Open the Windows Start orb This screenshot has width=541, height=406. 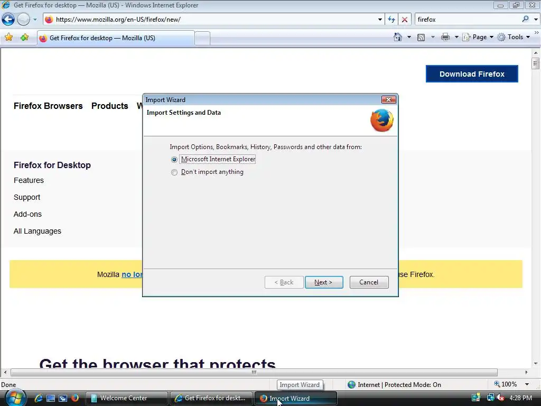pyautogui.click(x=15, y=398)
